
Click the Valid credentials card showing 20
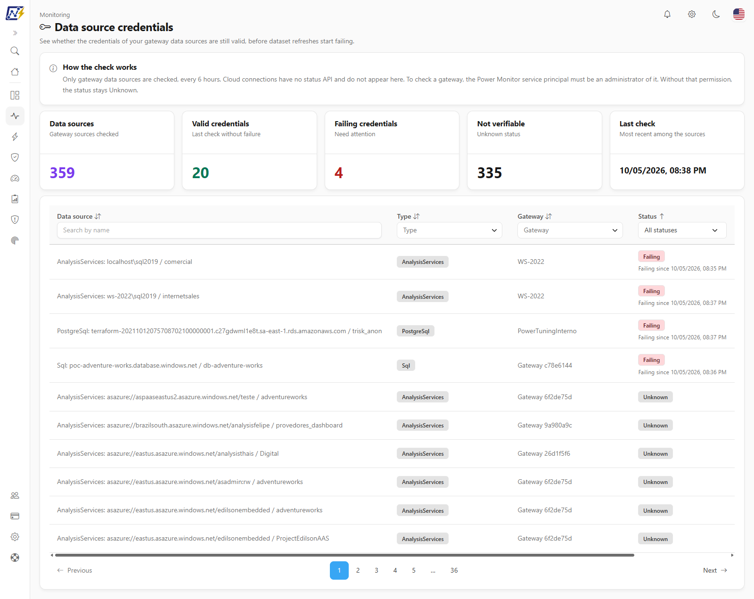pos(249,150)
